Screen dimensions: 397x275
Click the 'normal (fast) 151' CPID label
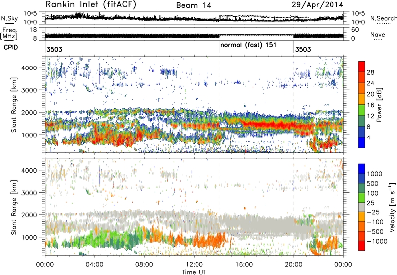pos(249,45)
